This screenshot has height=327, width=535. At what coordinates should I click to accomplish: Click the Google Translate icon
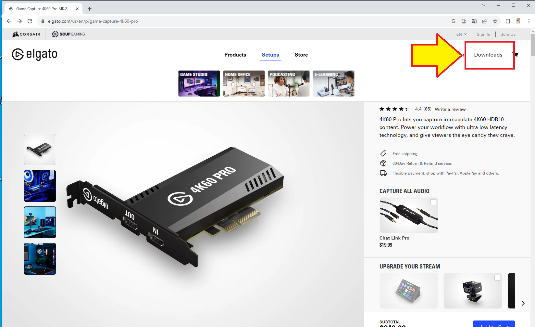(x=474, y=21)
